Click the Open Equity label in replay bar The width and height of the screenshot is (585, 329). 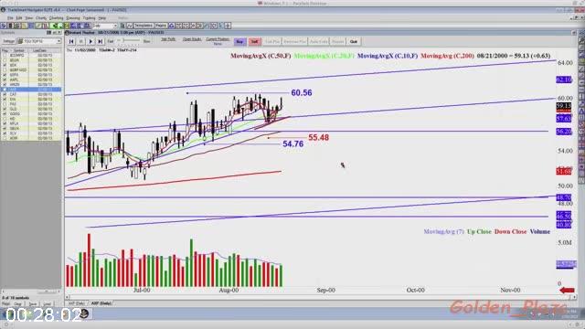[192, 39]
